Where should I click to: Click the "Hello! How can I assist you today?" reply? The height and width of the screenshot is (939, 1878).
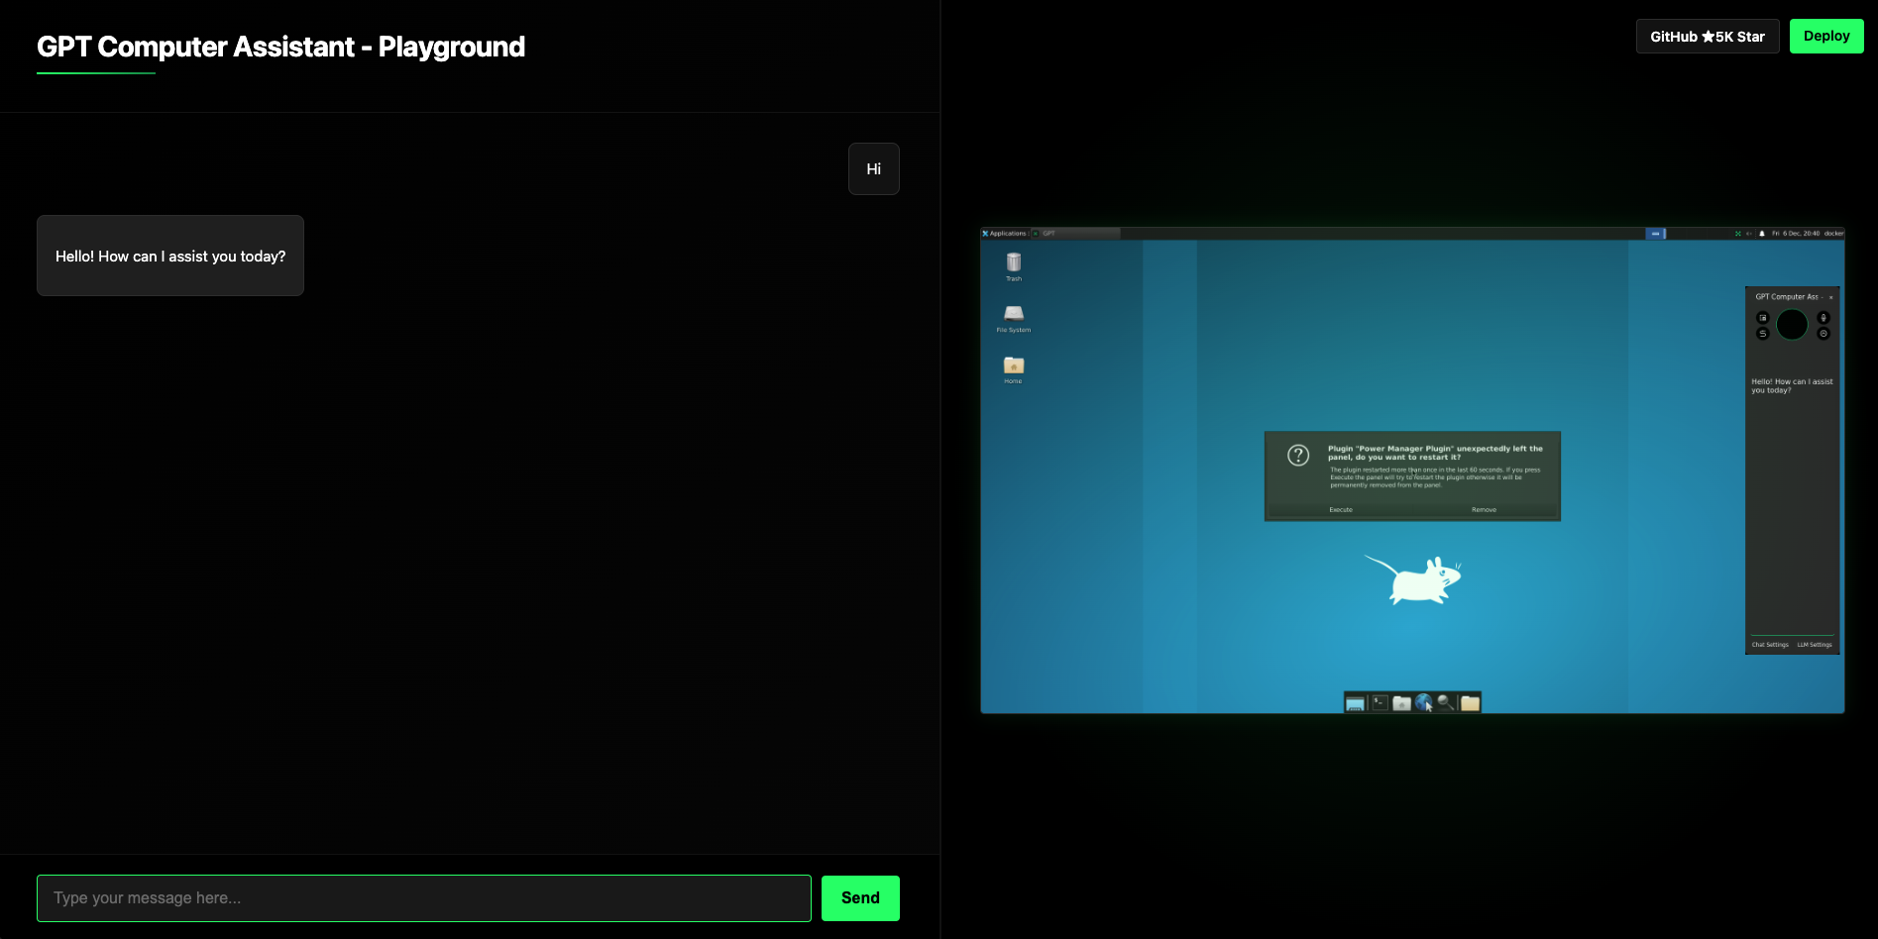170,256
